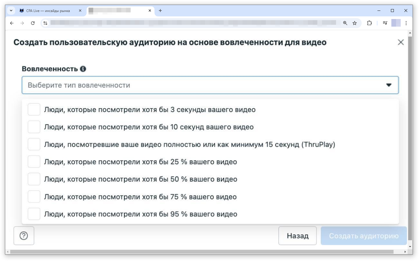Switch to the second blurred browser tab
Image resolution: width=419 pixels, height=261 pixels.
pyautogui.click(x=120, y=11)
